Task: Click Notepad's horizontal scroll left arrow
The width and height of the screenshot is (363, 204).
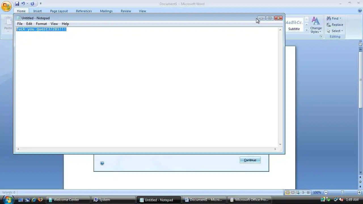Action: pyautogui.click(x=18, y=149)
